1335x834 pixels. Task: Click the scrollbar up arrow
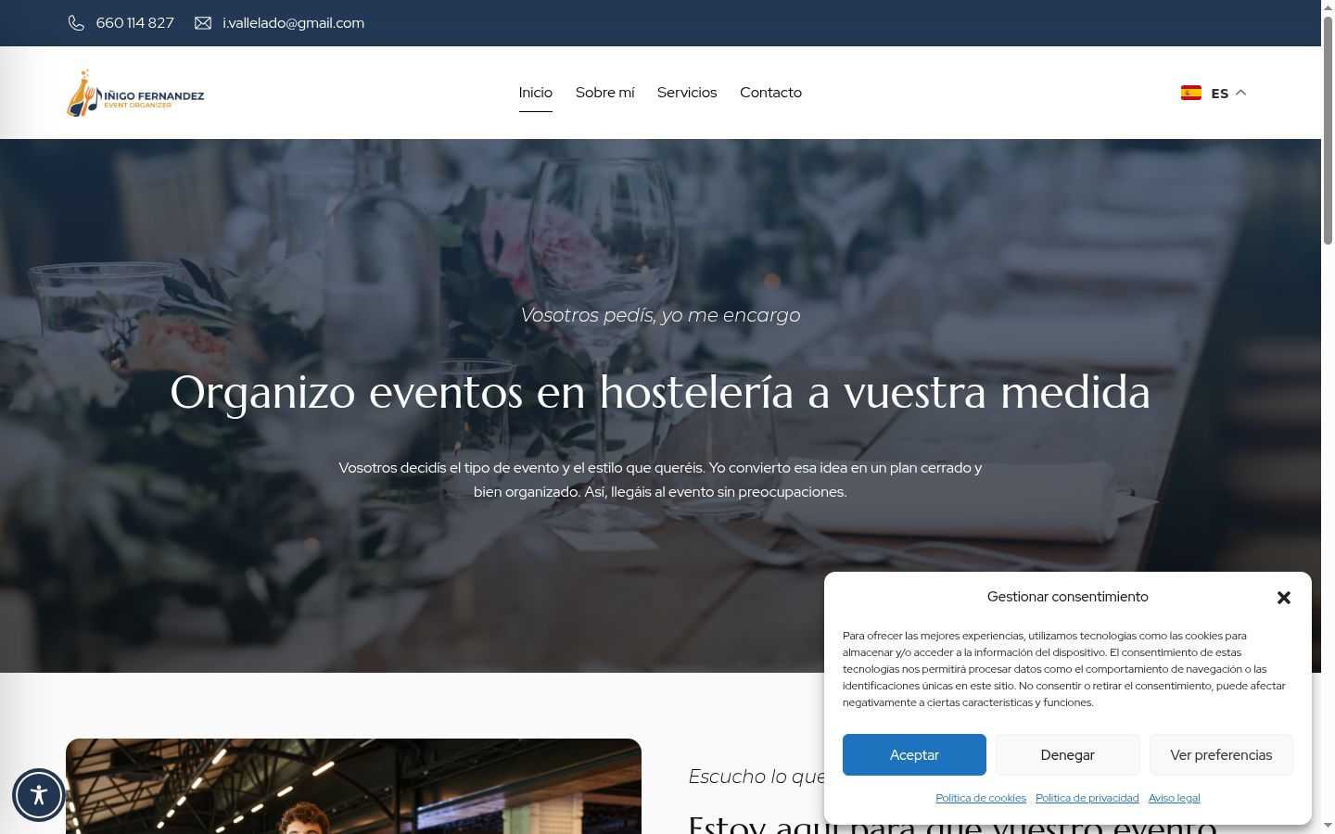[1328, 7]
